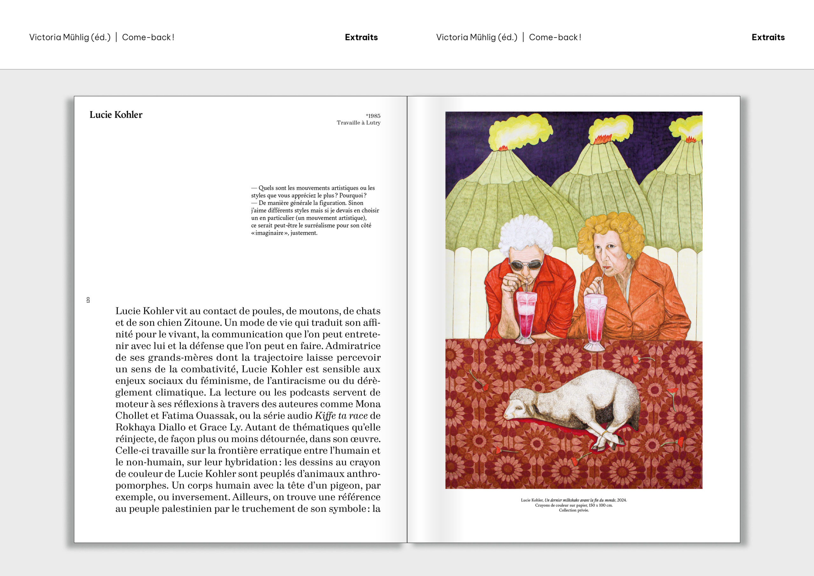814x576 pixels.
Task: Click the italic title 'Kiffe ta race'
Action: point(341,416)
